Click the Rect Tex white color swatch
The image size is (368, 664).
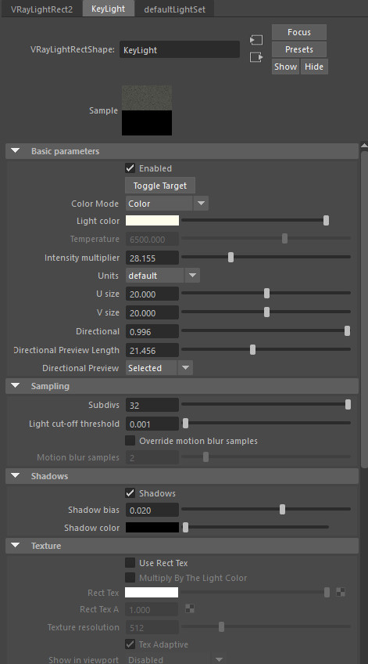[x=152, y=592]
